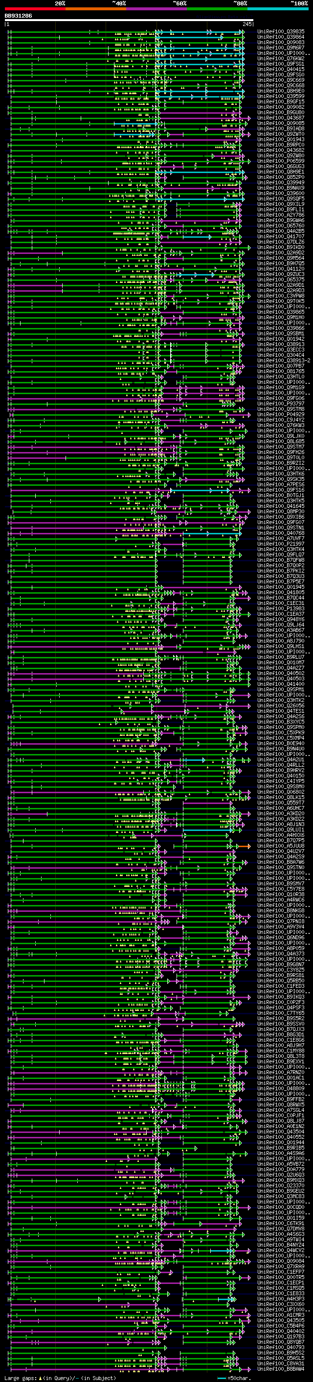Image resolution: width=313 pixels, height=1382 pixels.
Task: Select hit label UniRef100_C6TK91
Action: tap(281, 1223)
